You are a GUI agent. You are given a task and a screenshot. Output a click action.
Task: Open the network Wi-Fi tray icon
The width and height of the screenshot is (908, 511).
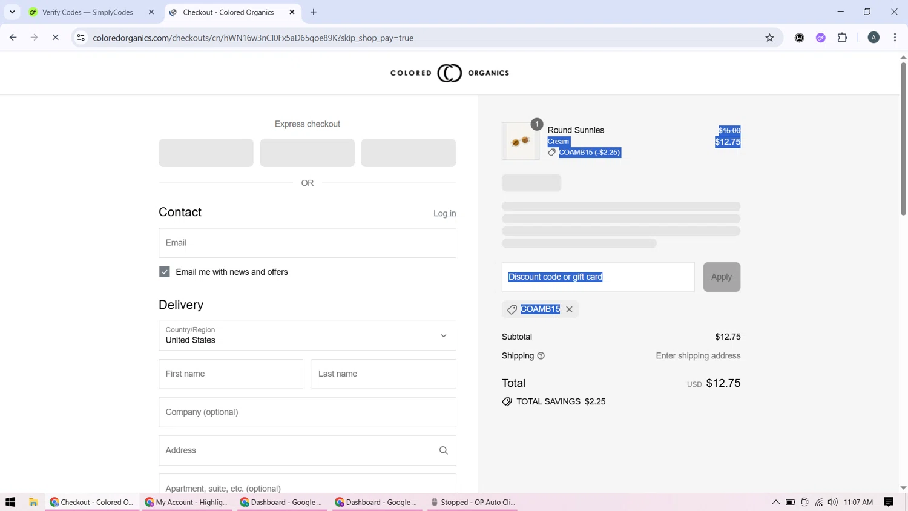coord(818,502)
